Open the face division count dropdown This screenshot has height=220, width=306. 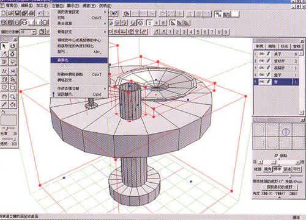pyautogui.click(x=34, y=32)
